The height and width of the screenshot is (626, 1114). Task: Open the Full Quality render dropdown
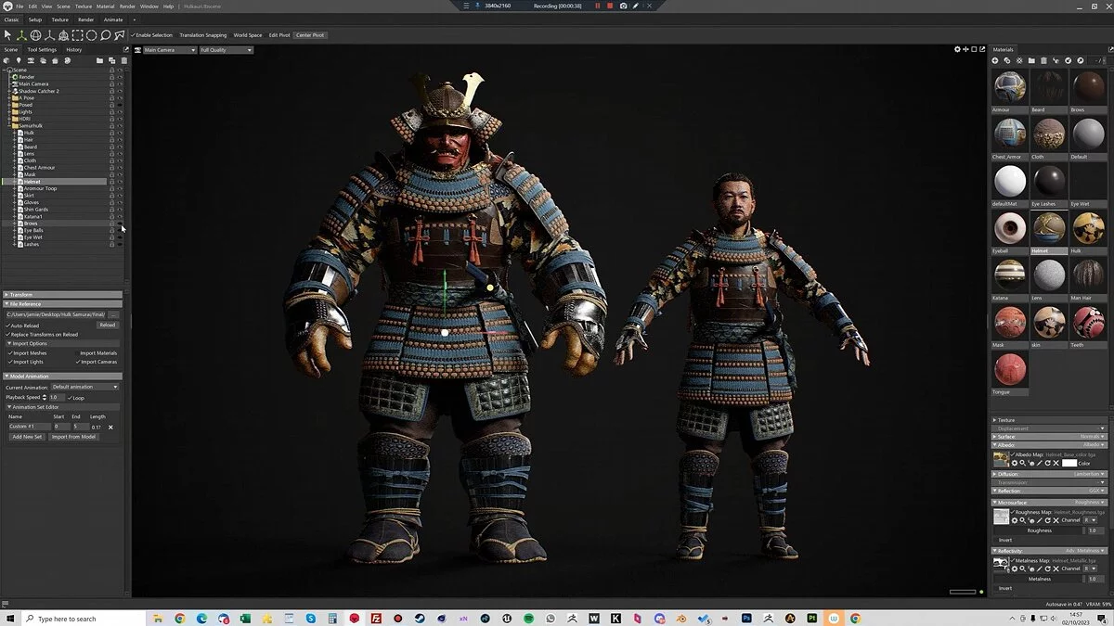[x=226, y=50]
